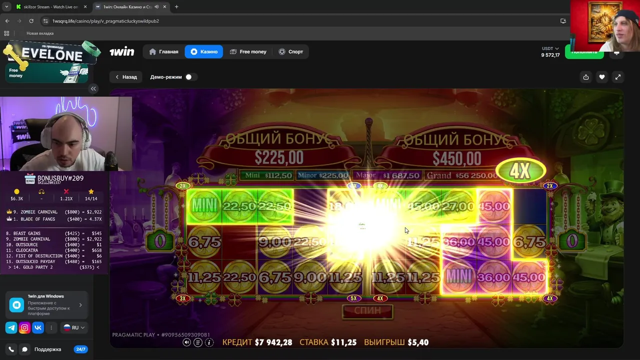The height and width of the screenshot is (360, 640).
Task: Click the Minor $225,00 jackpot label
Action: pos(323,175)
